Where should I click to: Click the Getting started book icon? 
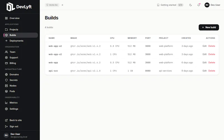158,5
